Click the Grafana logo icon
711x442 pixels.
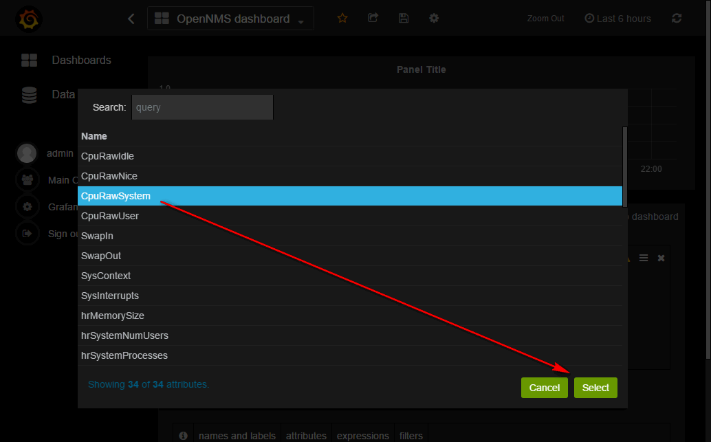click(29, 19)
